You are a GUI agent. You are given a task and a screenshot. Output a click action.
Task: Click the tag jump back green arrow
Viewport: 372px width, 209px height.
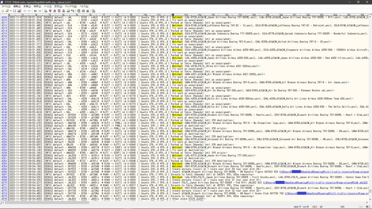pyautogui.click(x=35, y=11)
